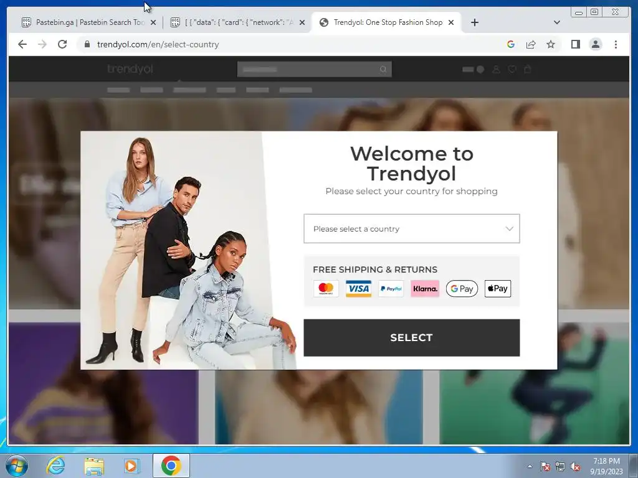This screenshot has width=638, height=478.
Task: Open the clock showing 7:18 PM
Action: pos(606,466)
